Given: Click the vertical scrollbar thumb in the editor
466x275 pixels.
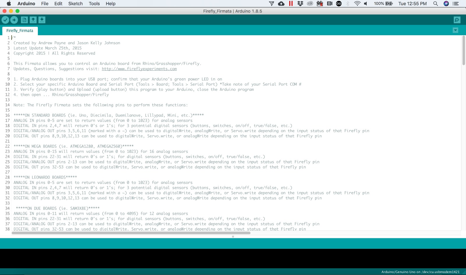Looking at the screenshot, I should [x=464, y=50].
